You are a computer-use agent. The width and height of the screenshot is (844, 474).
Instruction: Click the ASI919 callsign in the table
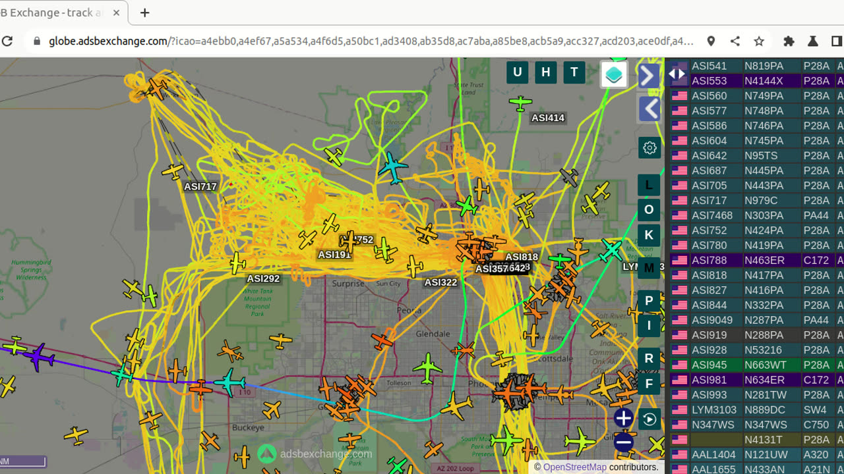pyautogui.click(x=709, y=335)
